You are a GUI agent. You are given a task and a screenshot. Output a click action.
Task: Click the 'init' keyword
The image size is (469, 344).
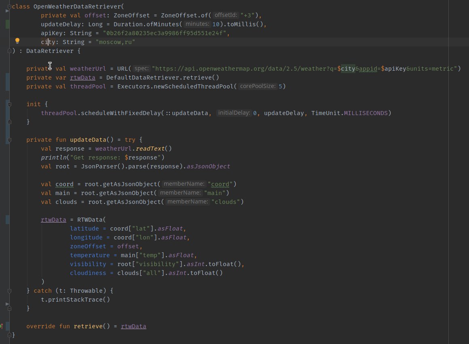[x=34, y=104]
